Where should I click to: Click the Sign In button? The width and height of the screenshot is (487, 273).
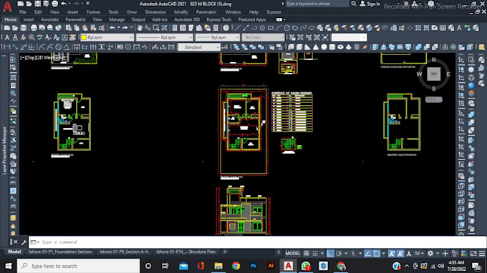click(370, 4)
